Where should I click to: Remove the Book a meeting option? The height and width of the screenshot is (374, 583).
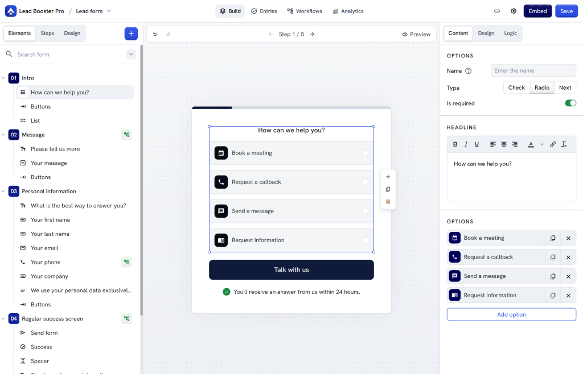click(568, 238)
